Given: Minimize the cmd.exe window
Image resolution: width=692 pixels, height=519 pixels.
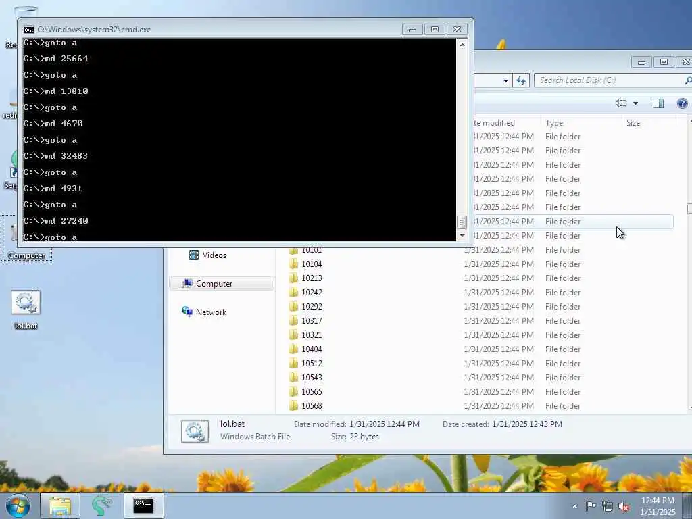Looking at the screenshot, I should pos(412,30).
